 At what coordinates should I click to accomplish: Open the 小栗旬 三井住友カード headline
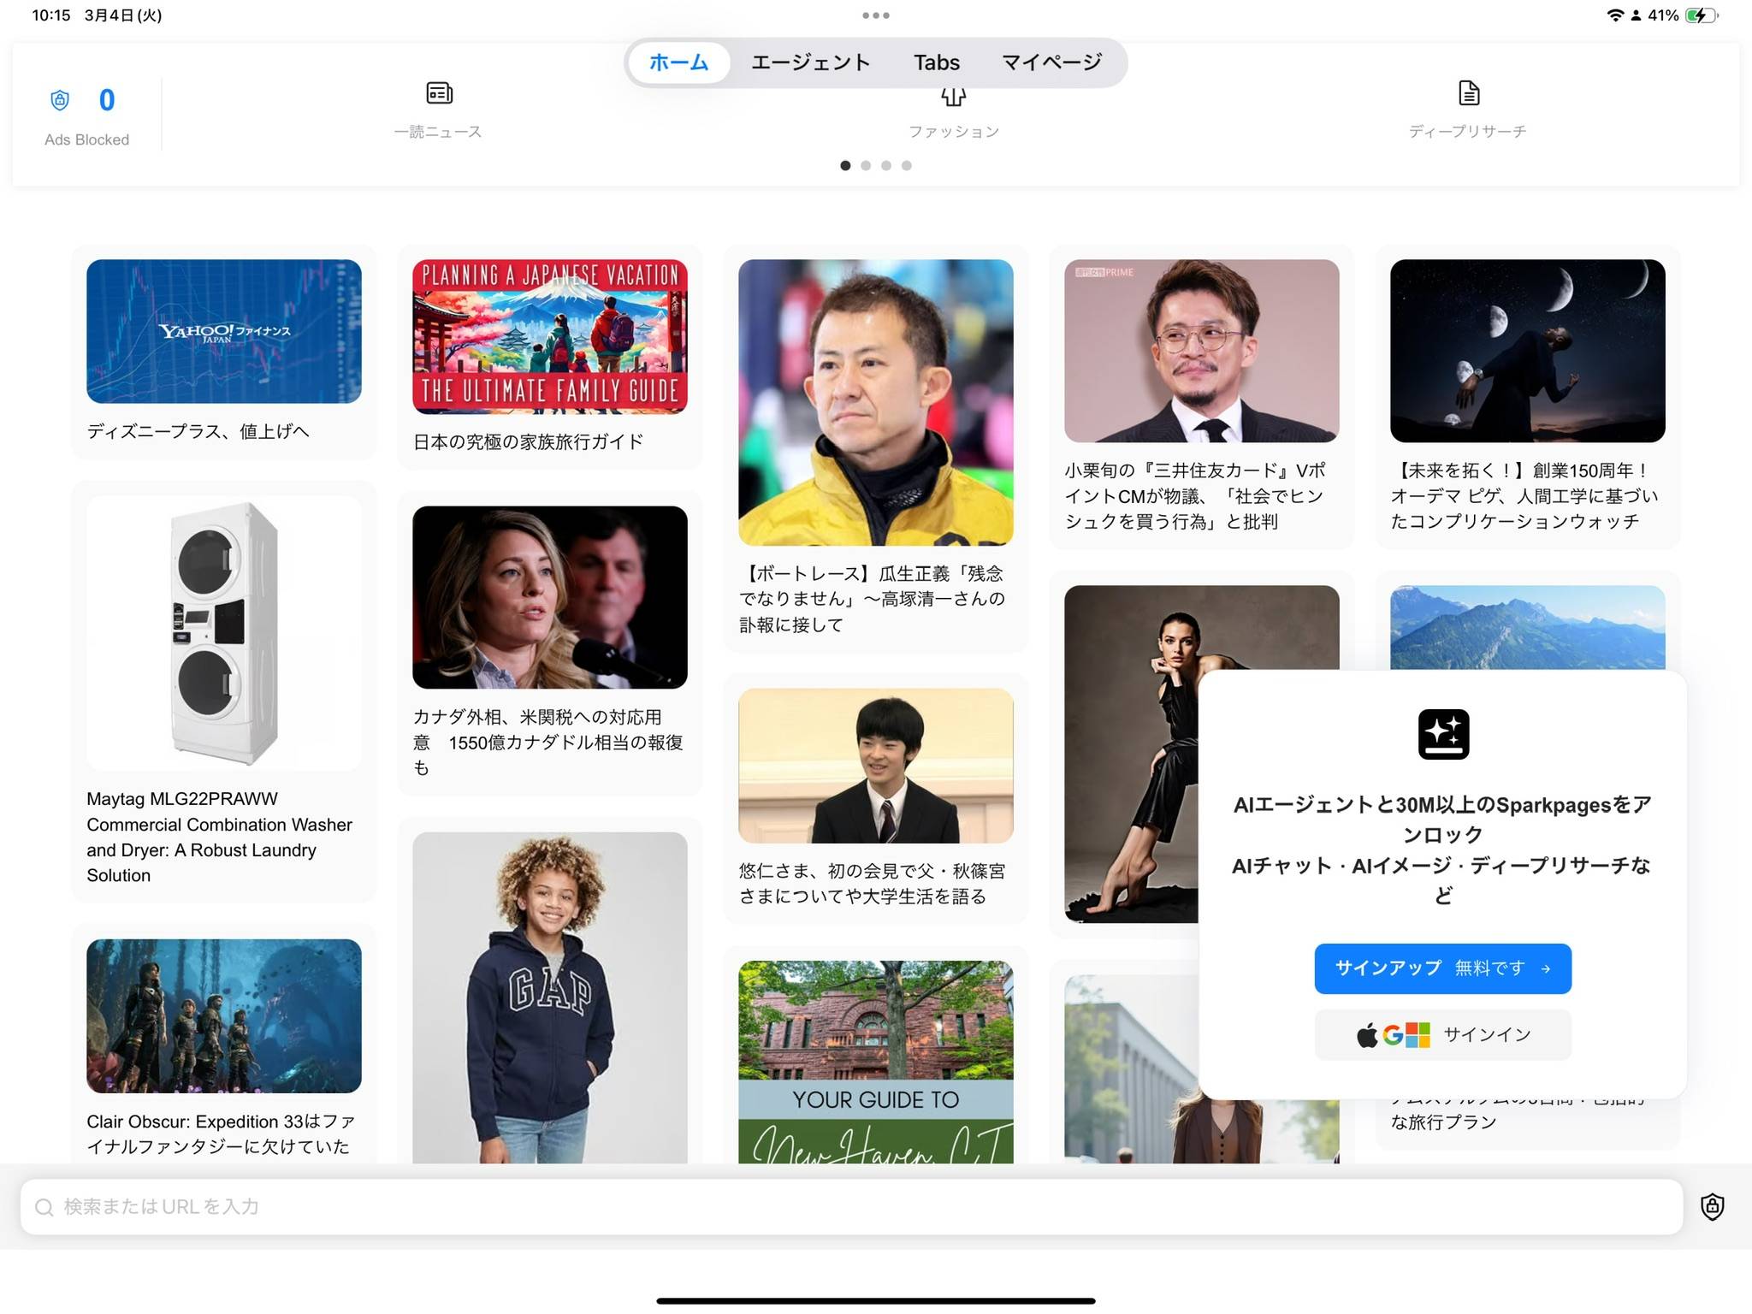(x=1195, y=496)
